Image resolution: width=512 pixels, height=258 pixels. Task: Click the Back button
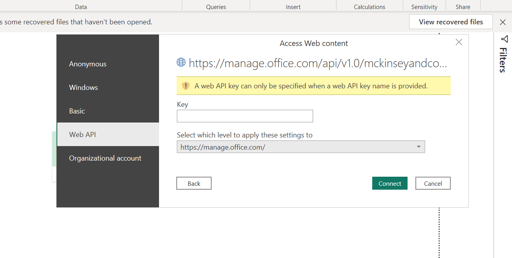point(194,183)
